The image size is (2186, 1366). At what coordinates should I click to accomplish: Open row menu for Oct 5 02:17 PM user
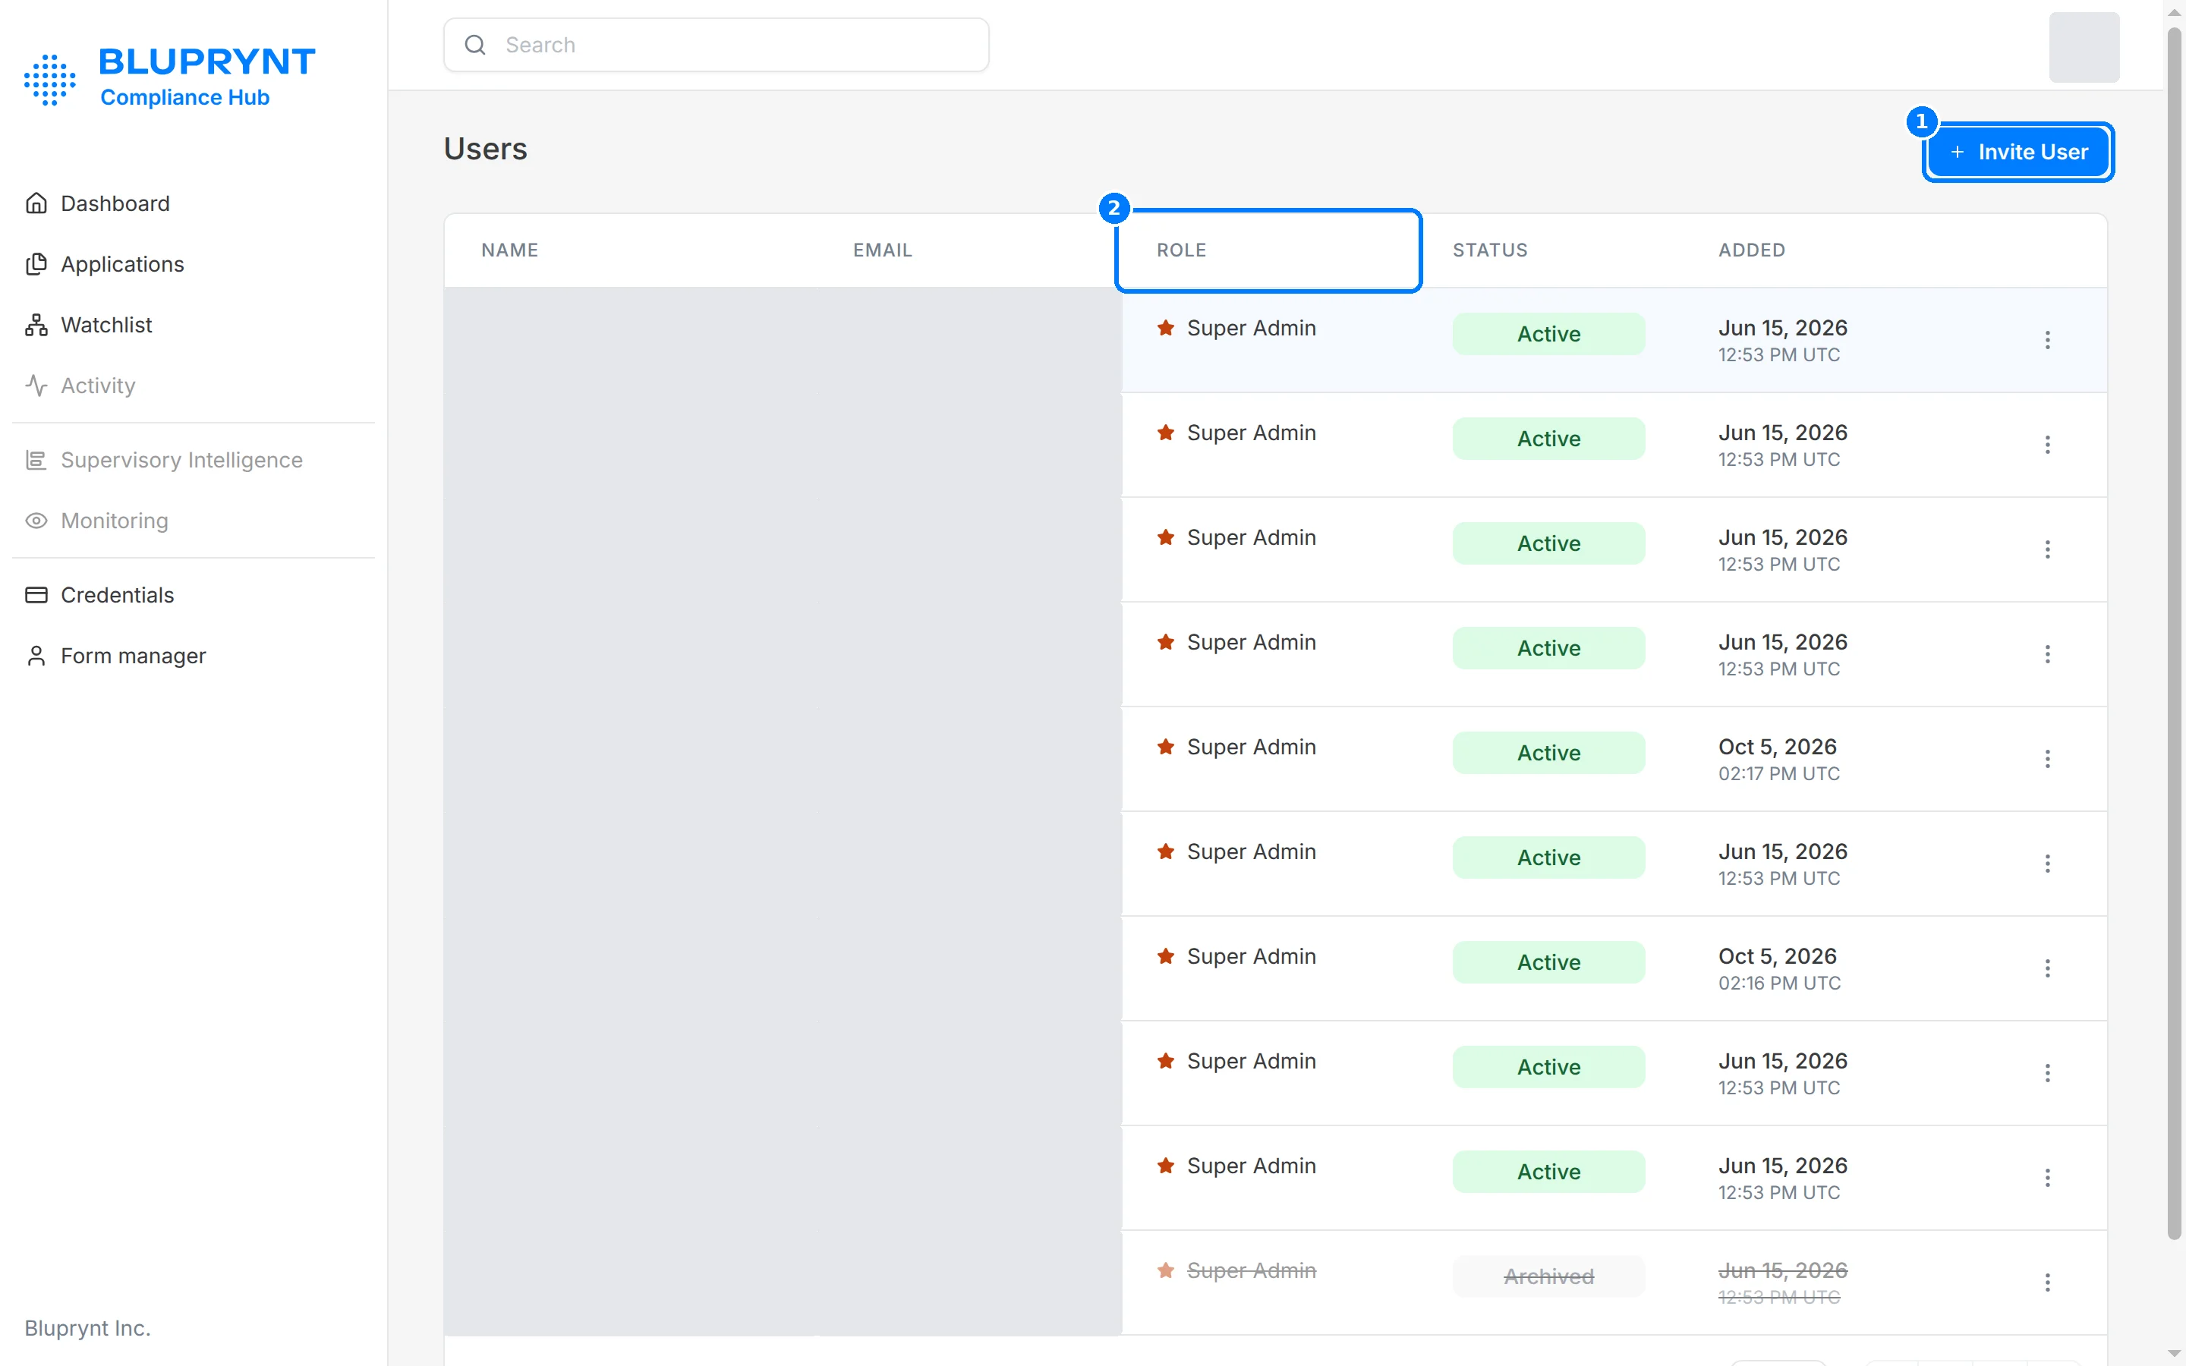pos(2047,759)
